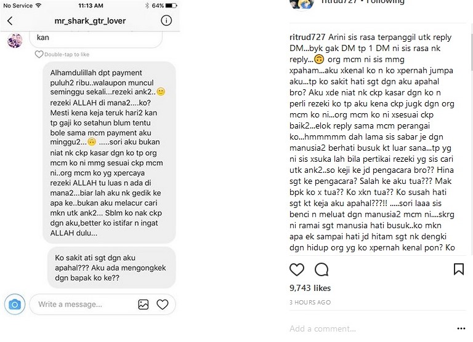Like the 'kan' message heart icon
The width and height of the screenshot is (473, 342).
pyautogui.click(x=39, y=55)
